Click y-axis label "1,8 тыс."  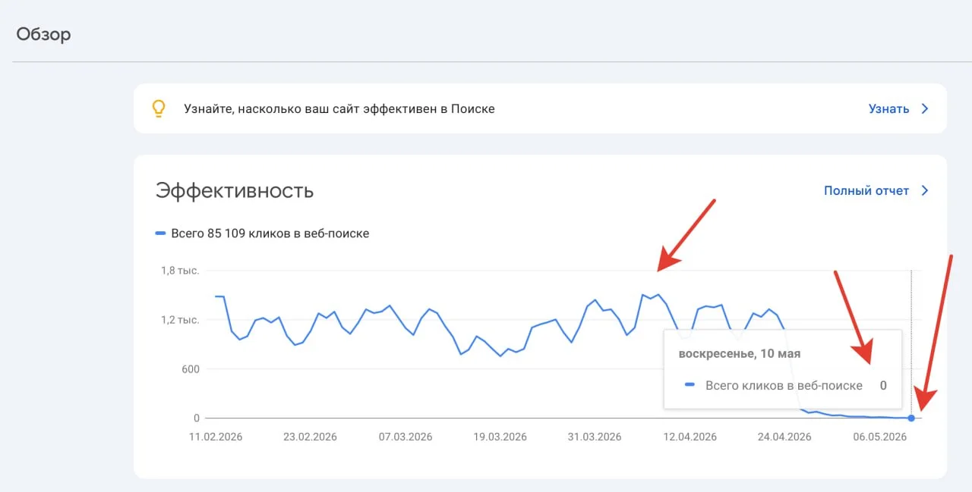coord(180,271)
